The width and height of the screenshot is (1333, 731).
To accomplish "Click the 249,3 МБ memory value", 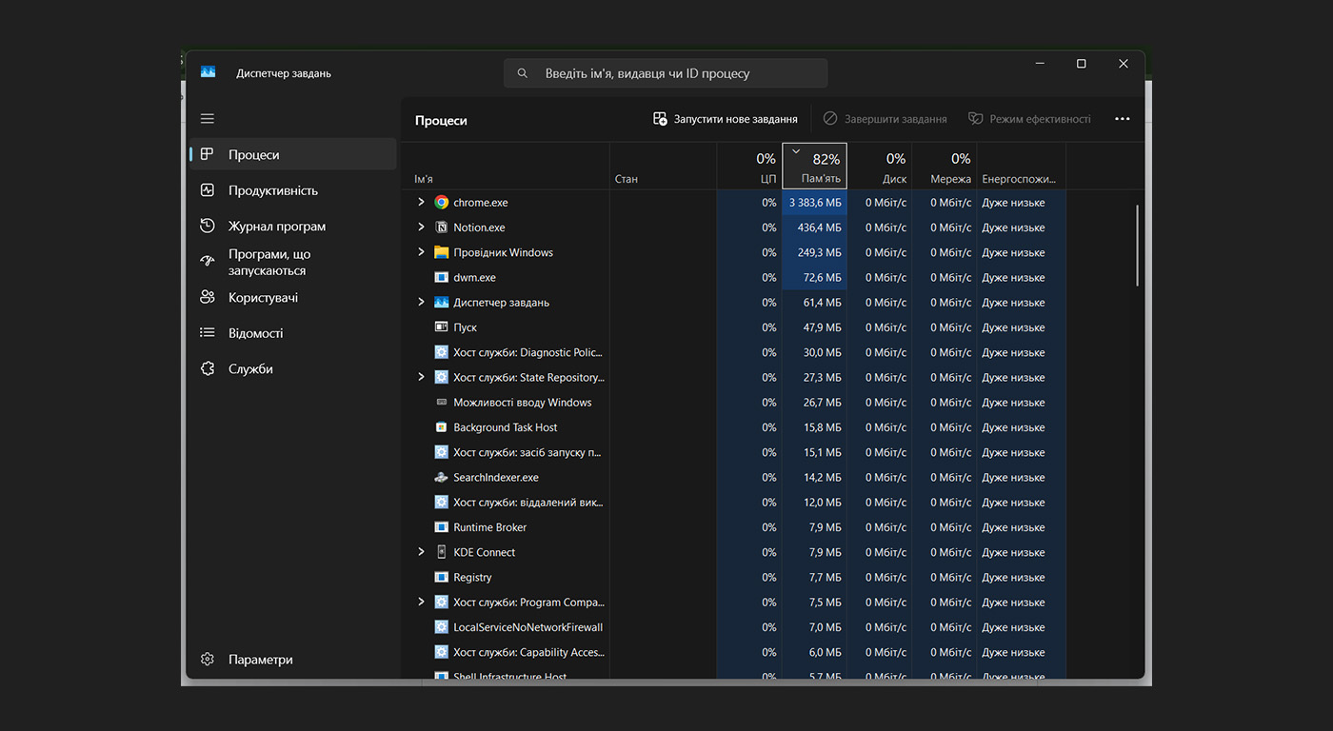I will point(819,252).
